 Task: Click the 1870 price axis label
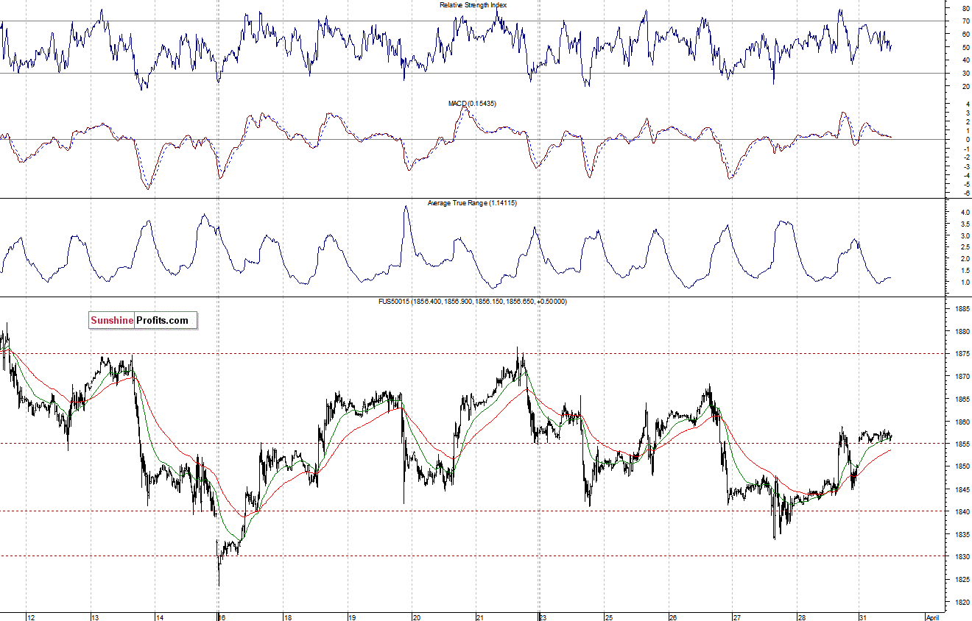962,377
